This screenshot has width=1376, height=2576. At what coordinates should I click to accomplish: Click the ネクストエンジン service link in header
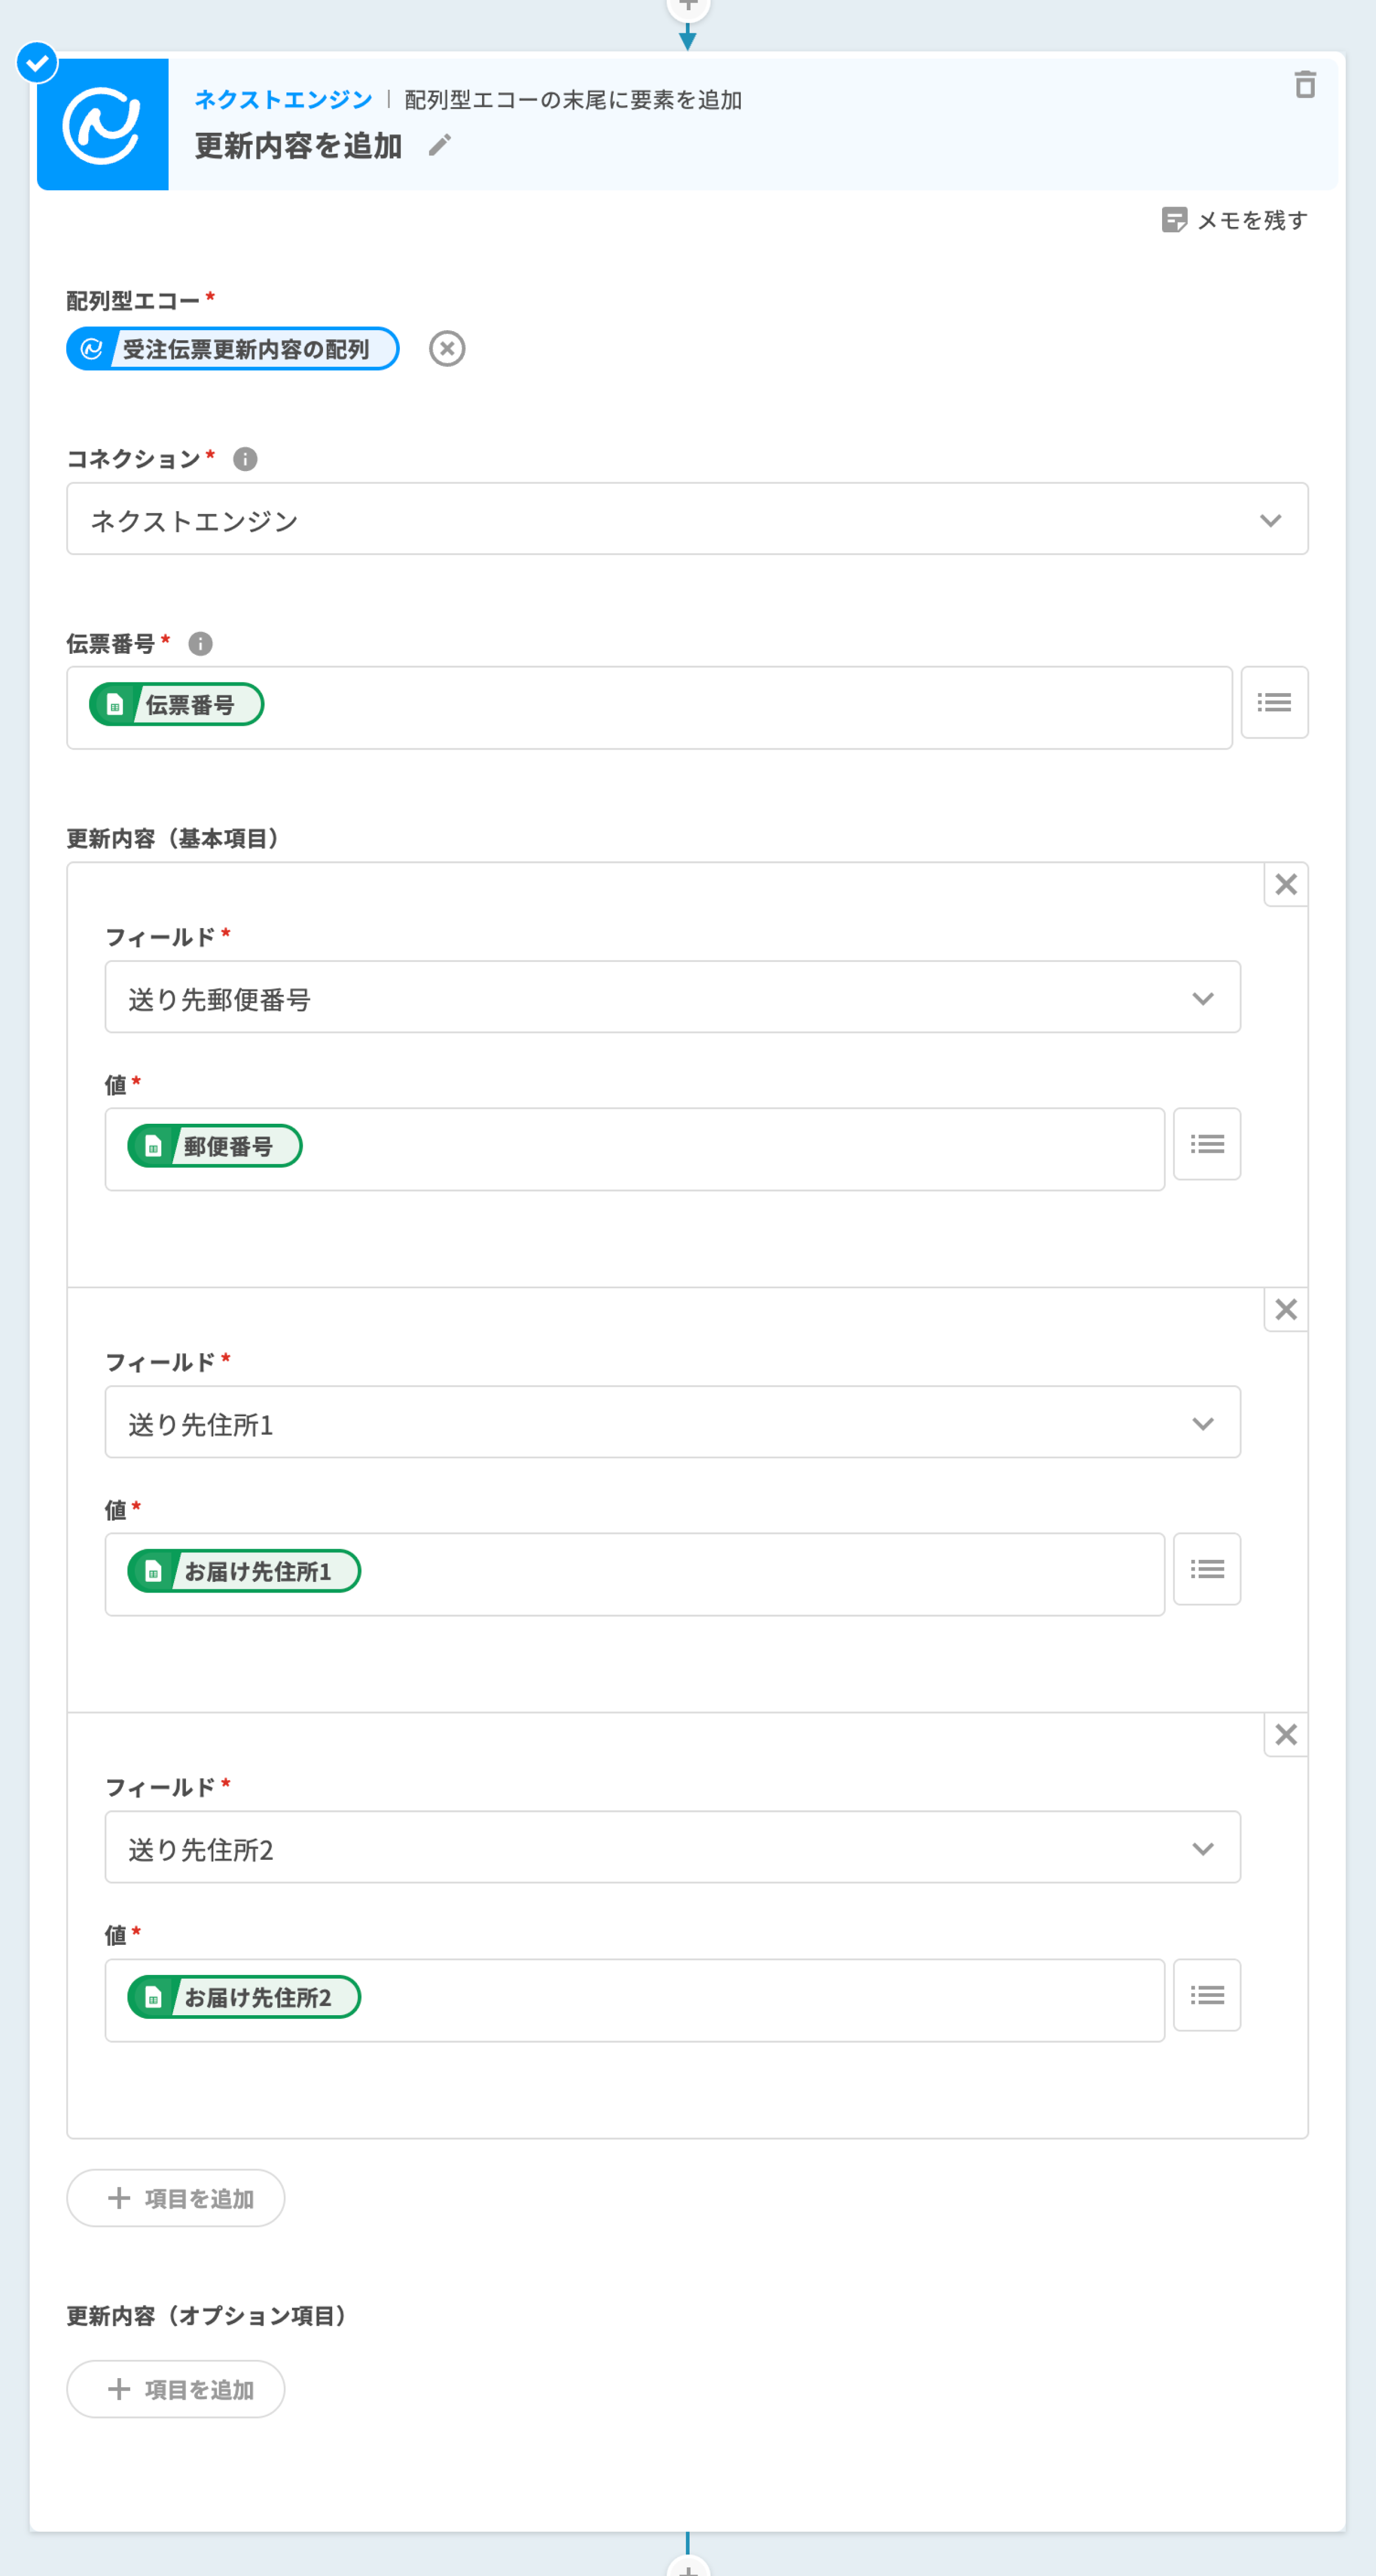click(x=283, y=100)
